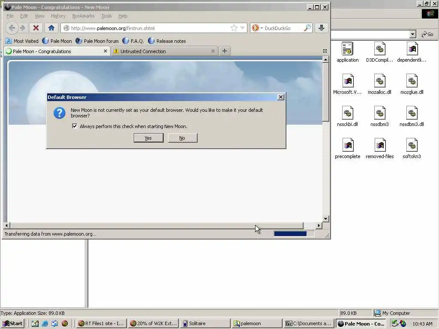Screen dimensions: 439x329
Task: Bookmark this page with the star icon
Action: pos(234,28)
